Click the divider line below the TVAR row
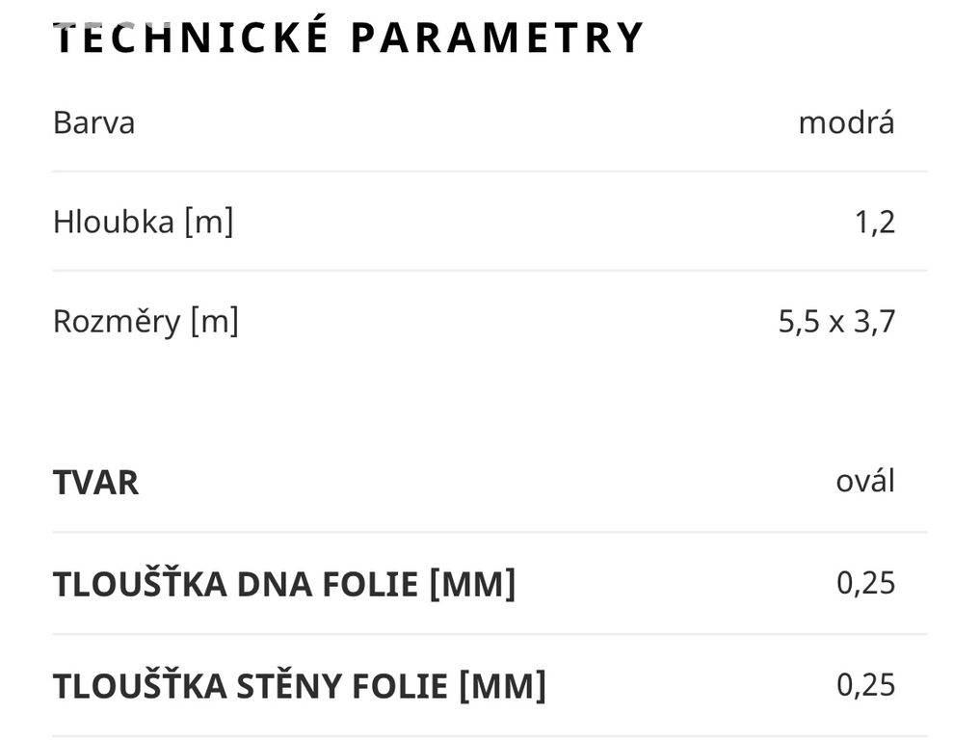This screenshot has width=980, height=740. (490, 533)
